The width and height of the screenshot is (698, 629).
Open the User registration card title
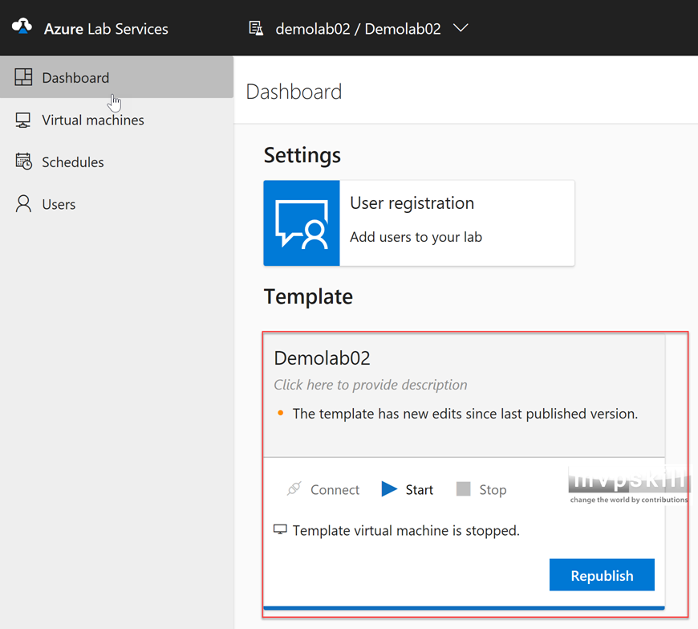(412, 202)
